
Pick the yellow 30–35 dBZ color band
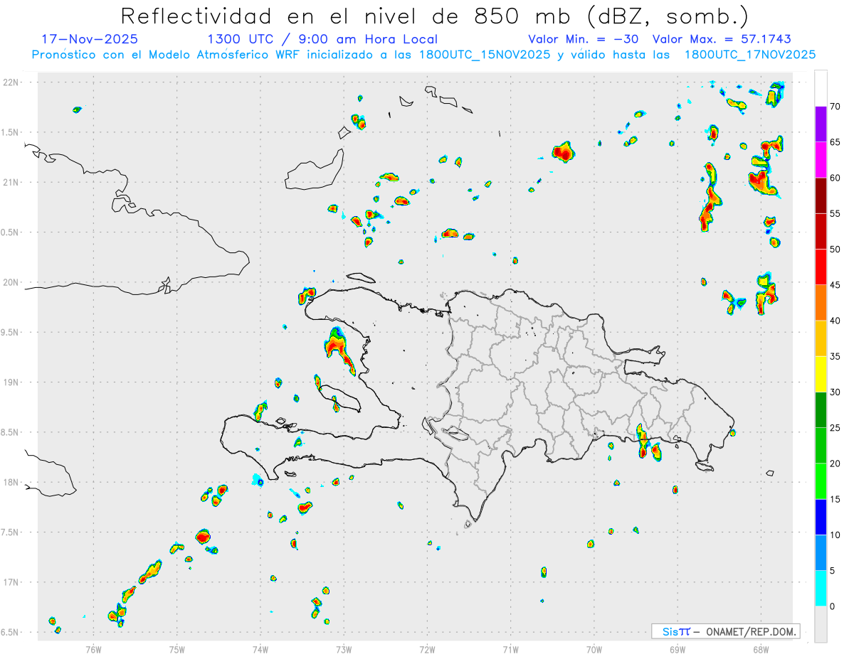821,374
